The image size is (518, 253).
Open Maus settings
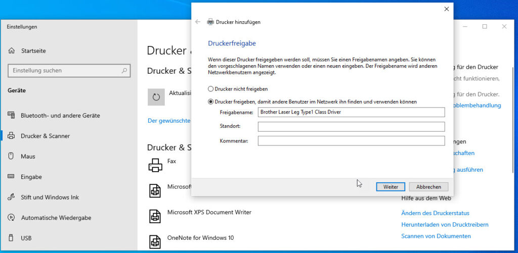[28, 157]
